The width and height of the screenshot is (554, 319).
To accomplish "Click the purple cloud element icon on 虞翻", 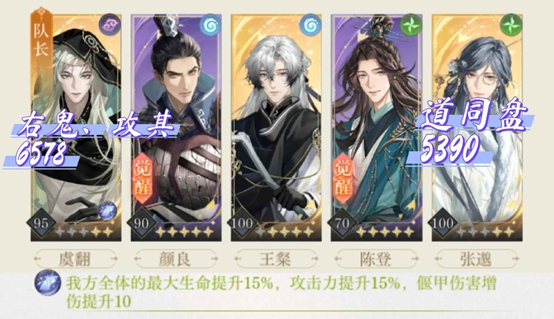I will click(109, 25).
